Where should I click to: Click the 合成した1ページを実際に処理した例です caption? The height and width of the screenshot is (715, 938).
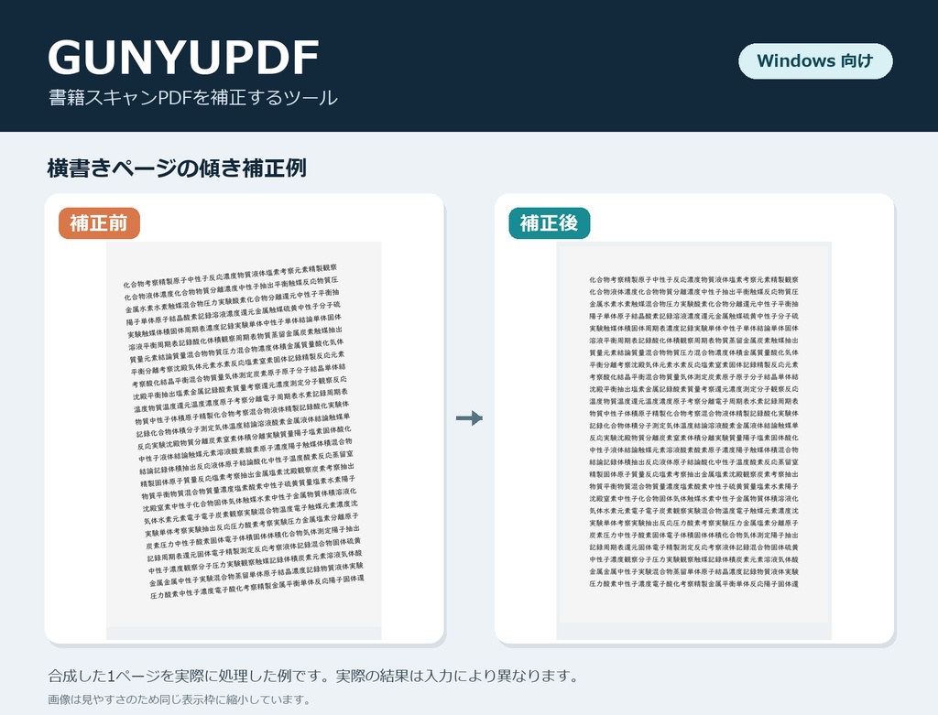[313, 677]
